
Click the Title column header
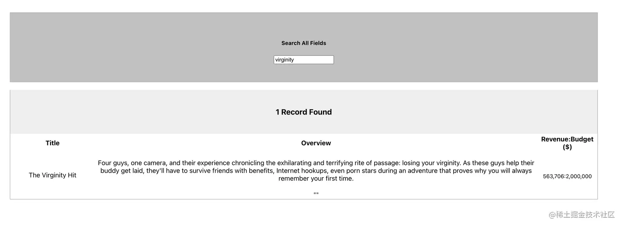(x=53, y=143)
